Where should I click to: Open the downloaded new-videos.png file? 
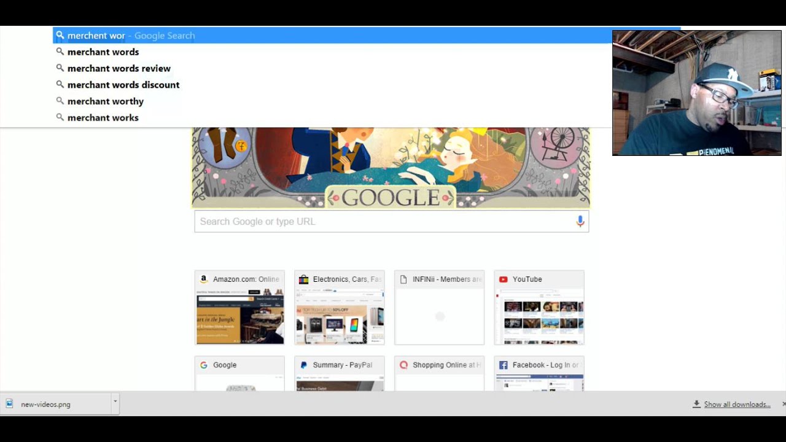coord(55,404)
